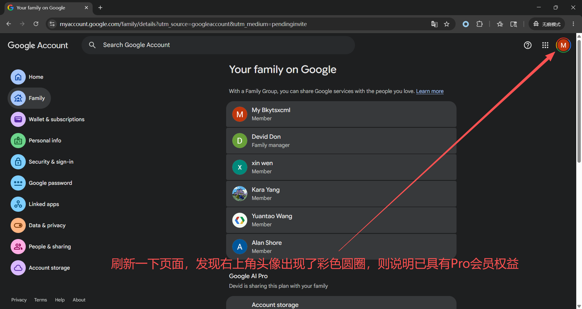This screenshot has width=582, height=309.
Task: Open My Bkytsxcml member row
Action: [341, 114]
